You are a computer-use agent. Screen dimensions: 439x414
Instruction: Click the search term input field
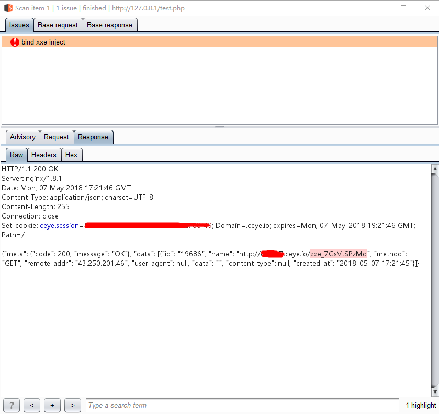pyautogui.click(x=242, y=405)
